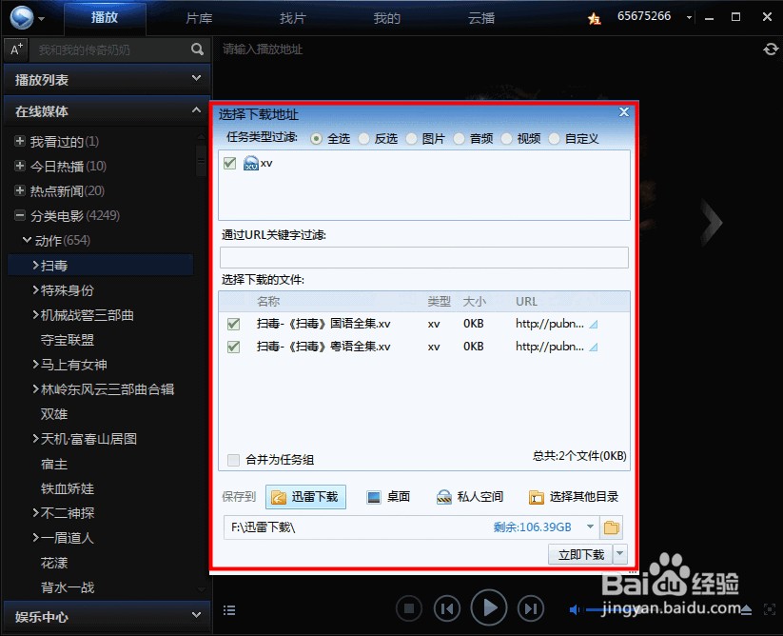Open account 65675266 dropdown

tap(689, 17)
